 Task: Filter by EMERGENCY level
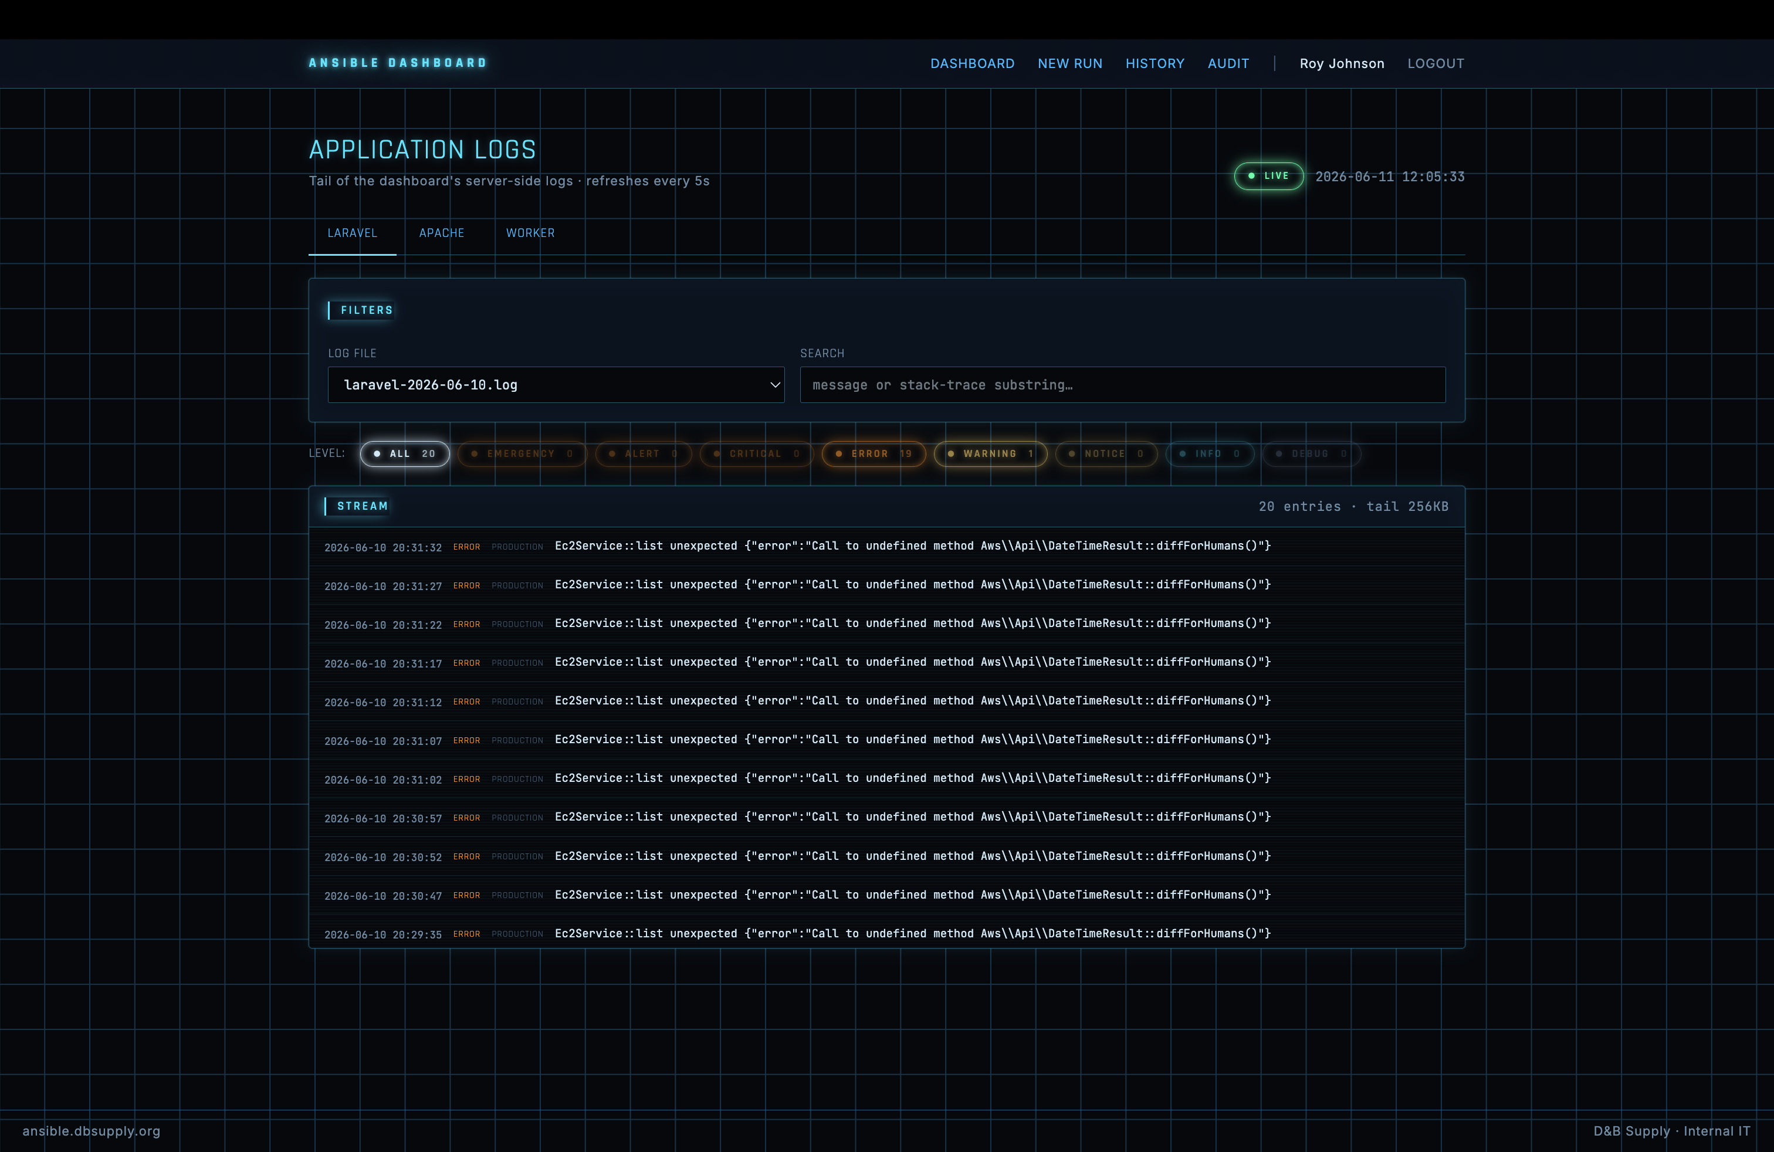coord(523,454)
